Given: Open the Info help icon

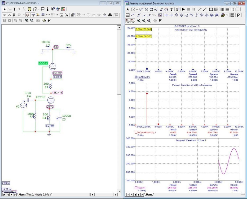Looking at the screenshot, I should click(x=47, y=9).
